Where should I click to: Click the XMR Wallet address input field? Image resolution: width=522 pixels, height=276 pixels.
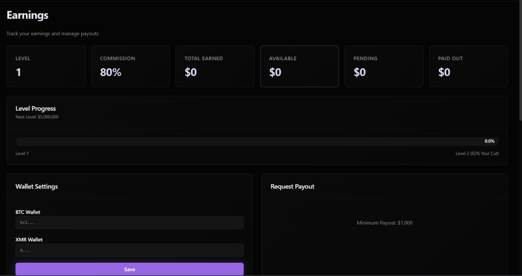pyautogui.click(x=129, y=250)
